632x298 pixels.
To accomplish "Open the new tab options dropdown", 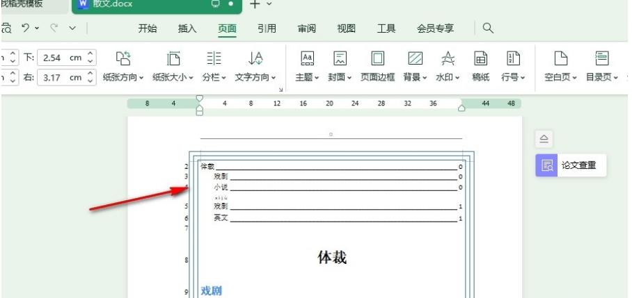I will pyautogui.click(x=269, y=4).
